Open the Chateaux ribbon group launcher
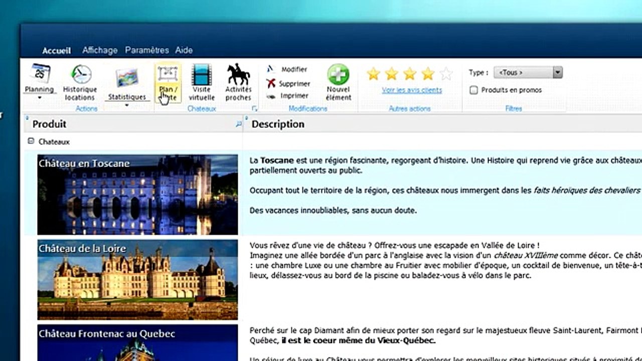 tap(254, 108)
